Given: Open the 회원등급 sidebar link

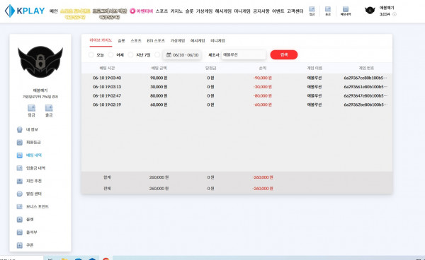Looking at the screenshot, I should 33,142.
